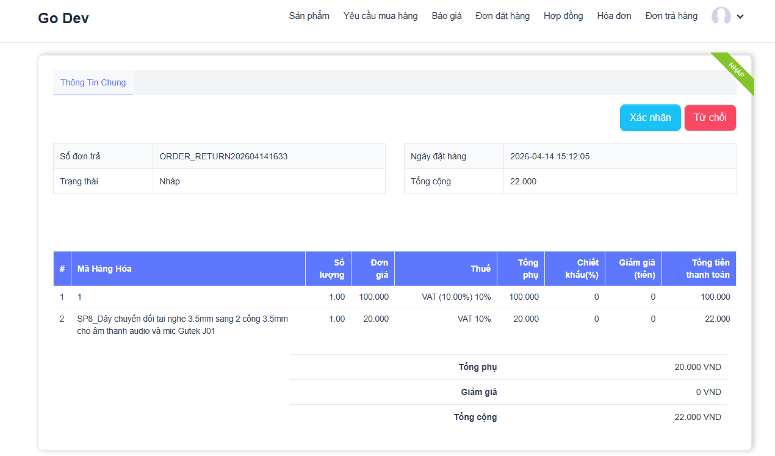Click the Tổng tiền thanh toán header

pyautogui.click(x=707, y=269)
